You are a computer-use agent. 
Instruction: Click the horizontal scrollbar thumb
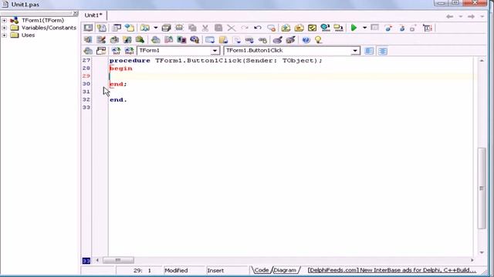point(118,260)
